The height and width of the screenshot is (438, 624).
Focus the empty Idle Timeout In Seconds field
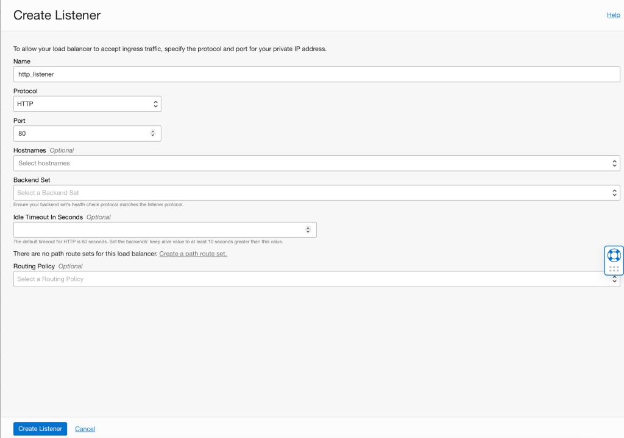click(158, 229)
